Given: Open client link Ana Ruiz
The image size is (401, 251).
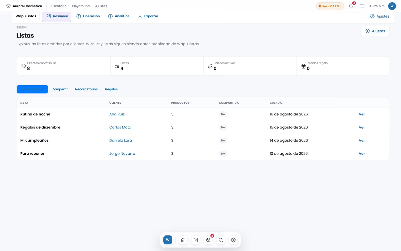Looking at the screenshot, I should point(117,114).
